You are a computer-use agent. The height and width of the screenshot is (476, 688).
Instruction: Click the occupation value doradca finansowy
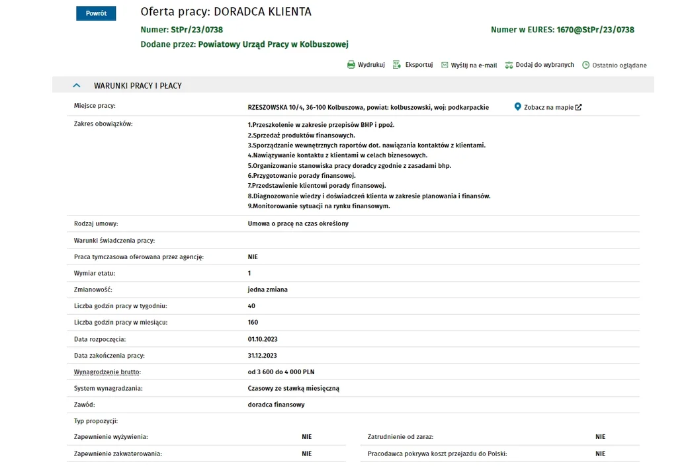[277, 405]
